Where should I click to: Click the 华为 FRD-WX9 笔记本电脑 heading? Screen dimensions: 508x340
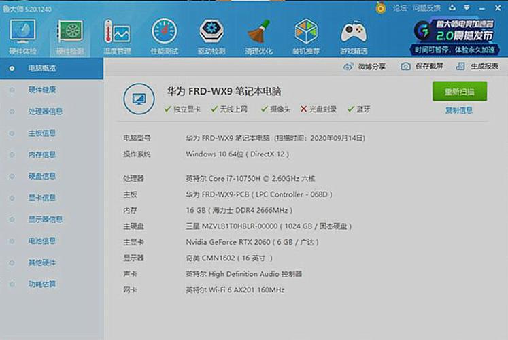(x=224, y=92)
